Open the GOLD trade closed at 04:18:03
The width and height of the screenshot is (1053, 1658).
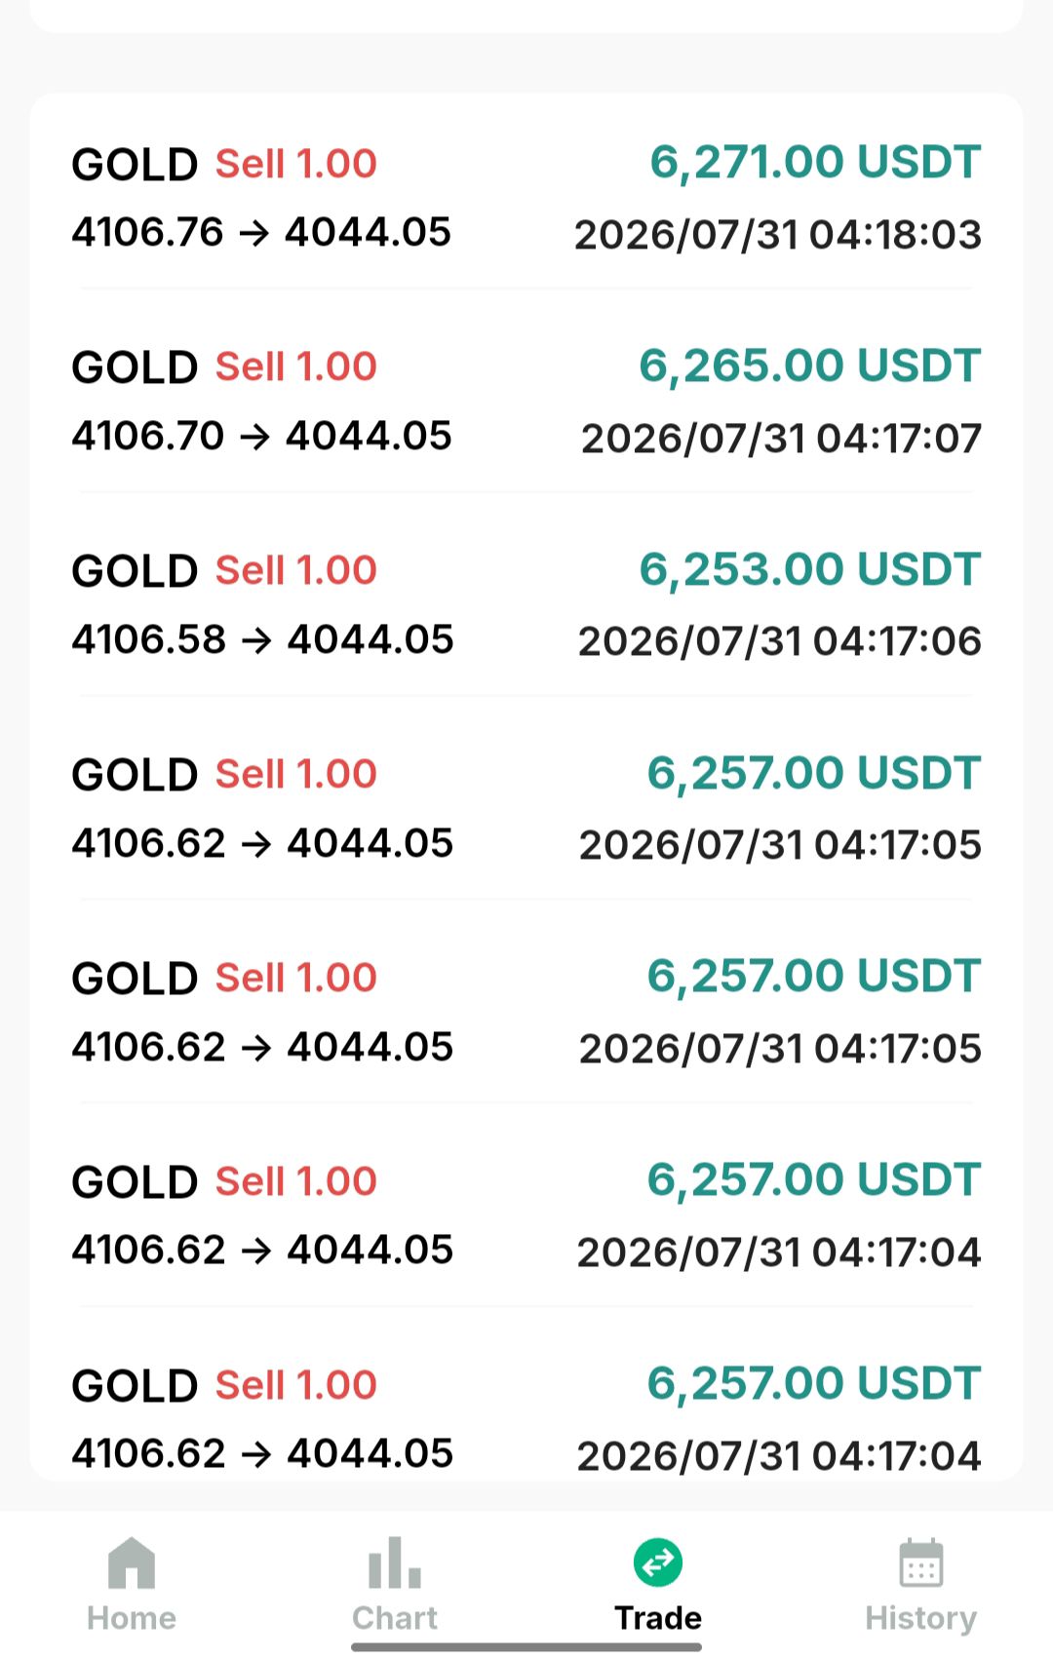pyautogui.click(x=526, y=197)
